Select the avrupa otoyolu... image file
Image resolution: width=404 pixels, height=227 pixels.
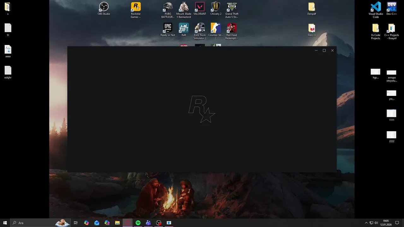point(392,76)
